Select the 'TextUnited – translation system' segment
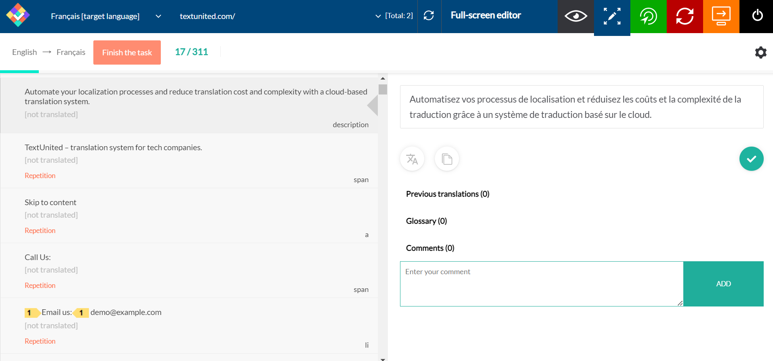 (189, 161)
